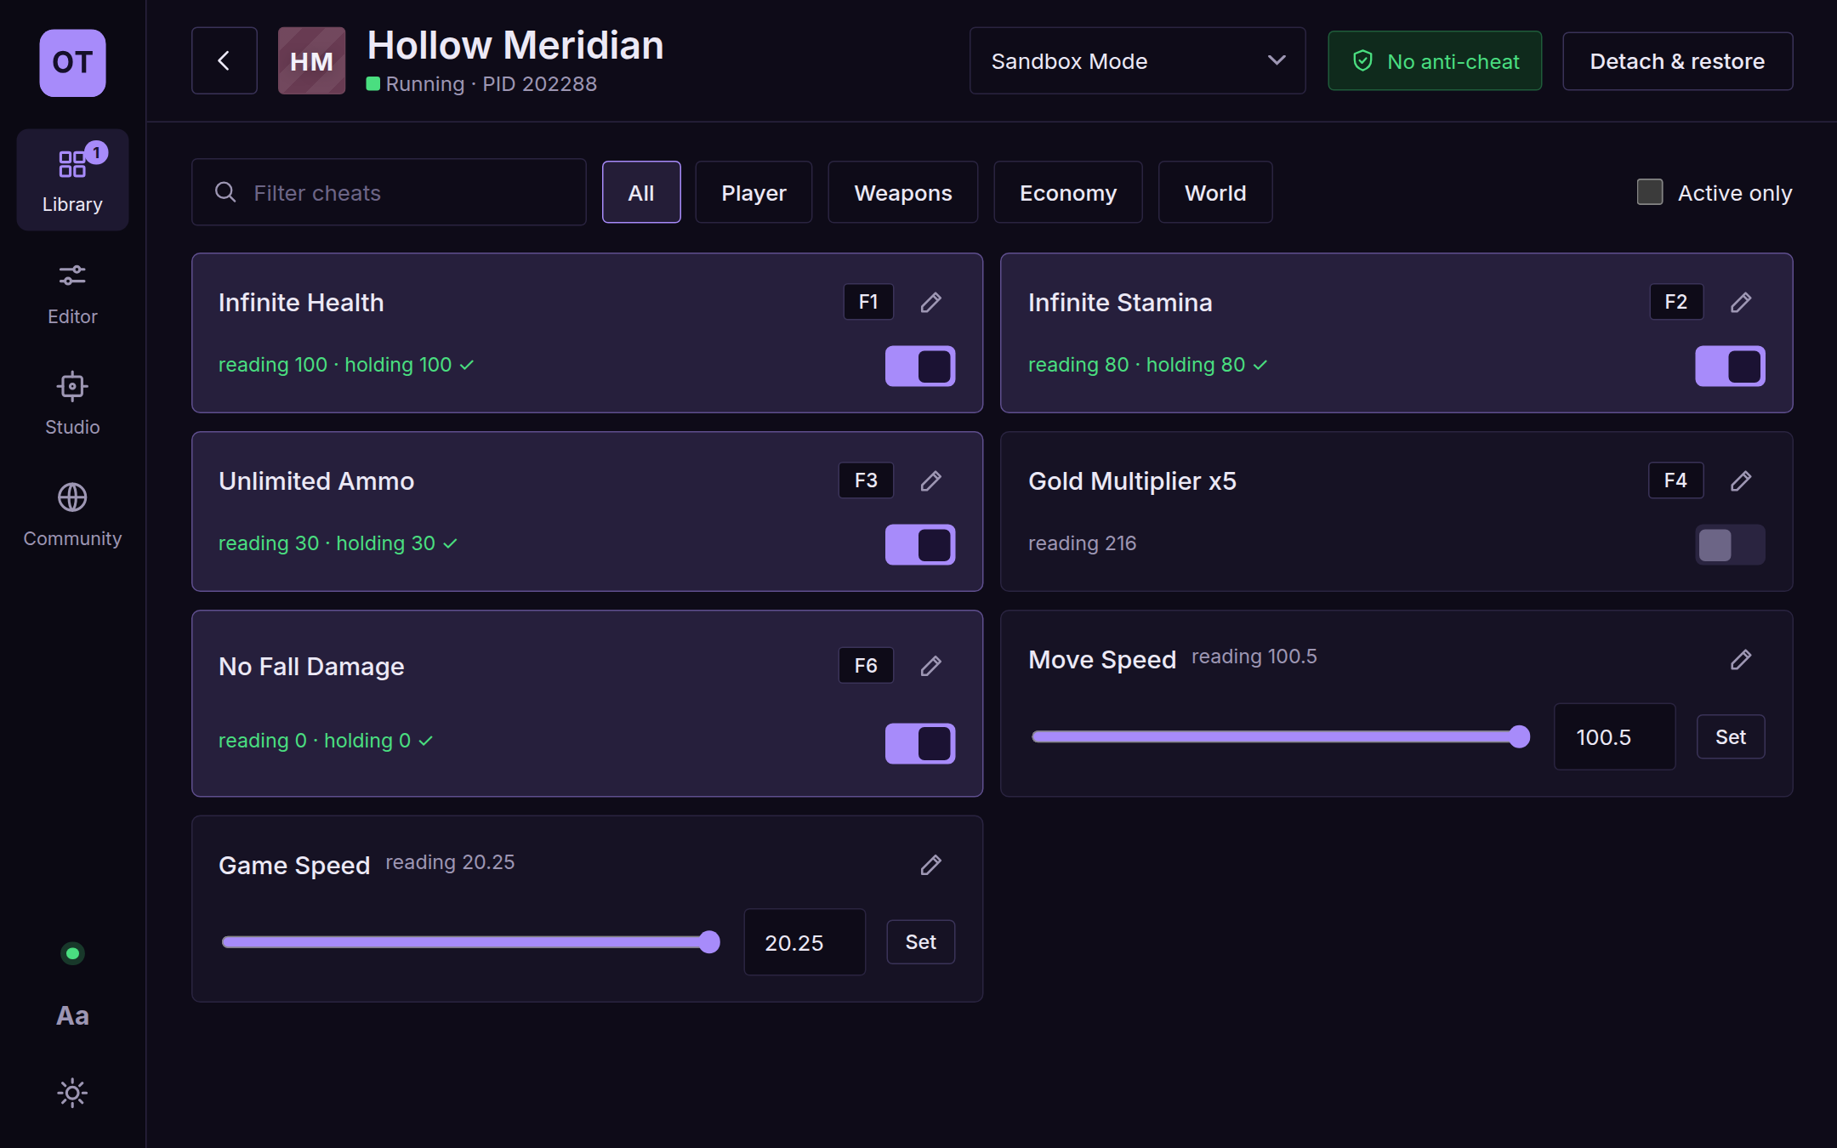Click Set button for Game Speed
The image size is (1837, 1148).
[920, 942]
